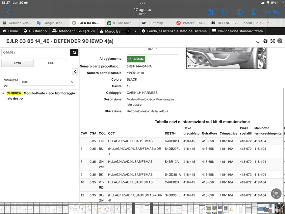Favorite this photo with the heart icon

(225, 12)
